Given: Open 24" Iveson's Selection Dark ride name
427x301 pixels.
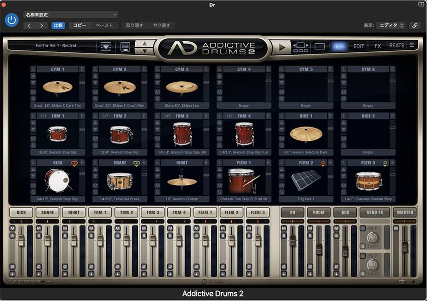Looking at the screenshot, I should [306, 152].
